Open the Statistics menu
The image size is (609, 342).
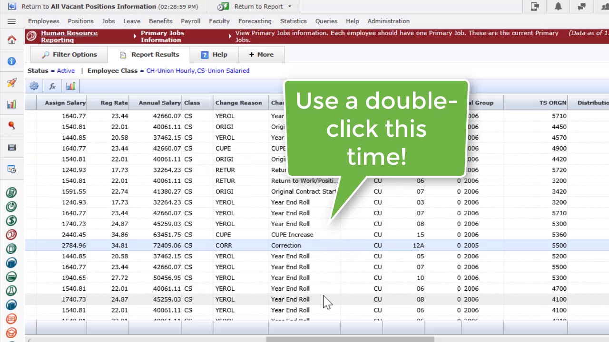pos(294,21)
